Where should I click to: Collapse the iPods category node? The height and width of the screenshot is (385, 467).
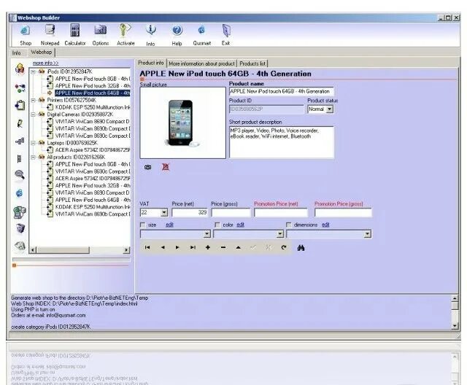tap(34, 71)
